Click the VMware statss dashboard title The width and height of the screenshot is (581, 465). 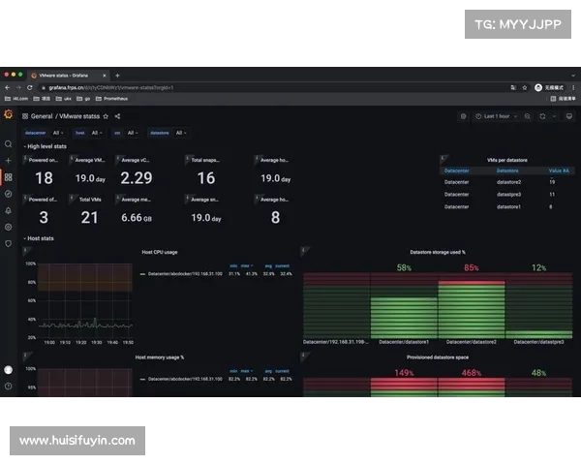(79, 116)
